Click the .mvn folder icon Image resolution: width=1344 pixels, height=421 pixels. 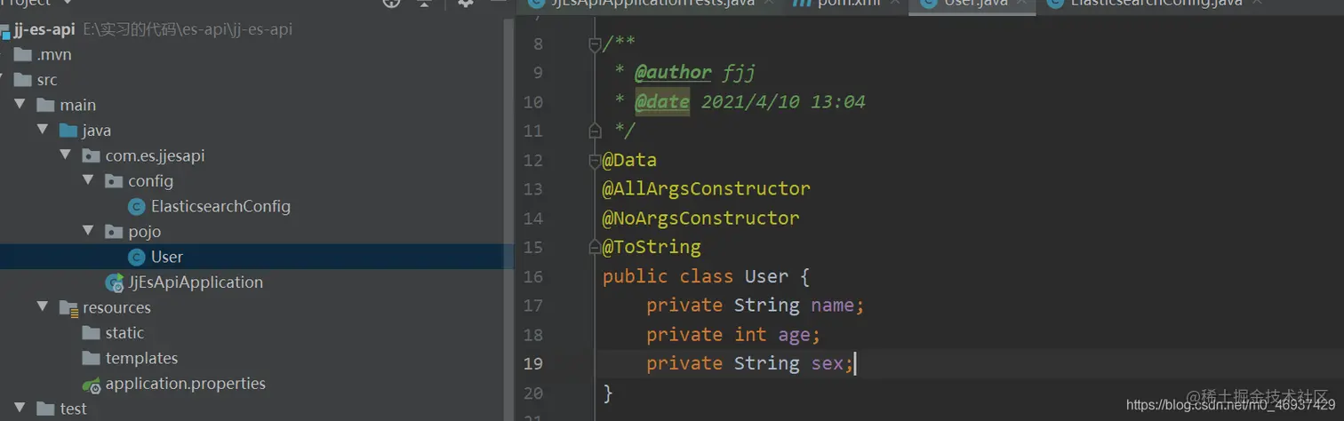(x=23, y=55)
